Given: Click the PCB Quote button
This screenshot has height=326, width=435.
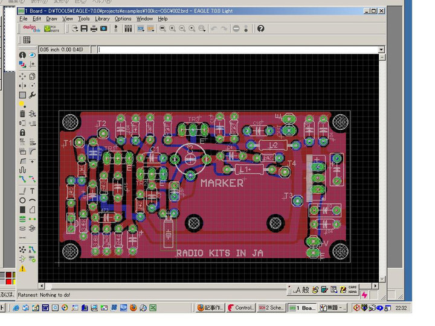Looking at the screenshot, I should pyautogui.click(x=51, y=28).
